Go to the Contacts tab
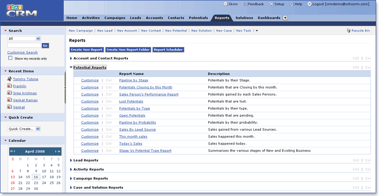This screenshot has width=379, height=196. click(176, 18)
